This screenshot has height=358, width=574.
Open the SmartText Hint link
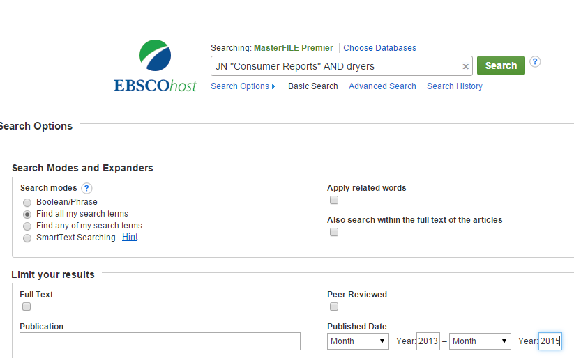130,237
